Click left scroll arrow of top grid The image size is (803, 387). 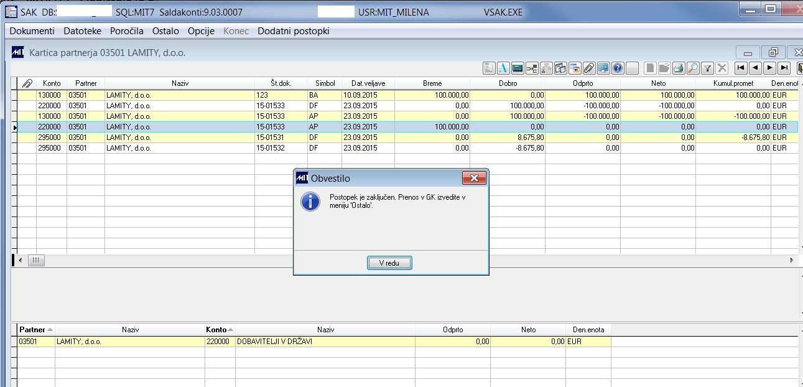click(x=20, y=260)
